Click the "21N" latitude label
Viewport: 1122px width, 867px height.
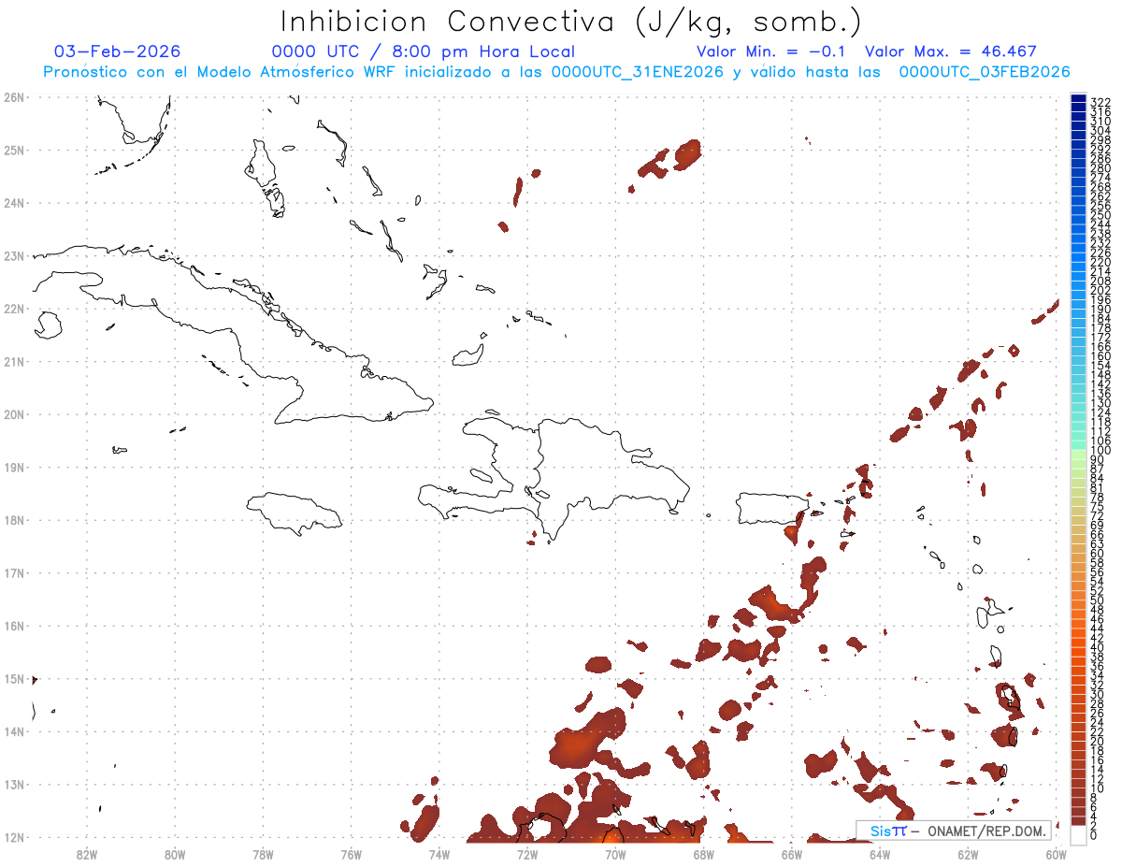click(x=14, y=361)
